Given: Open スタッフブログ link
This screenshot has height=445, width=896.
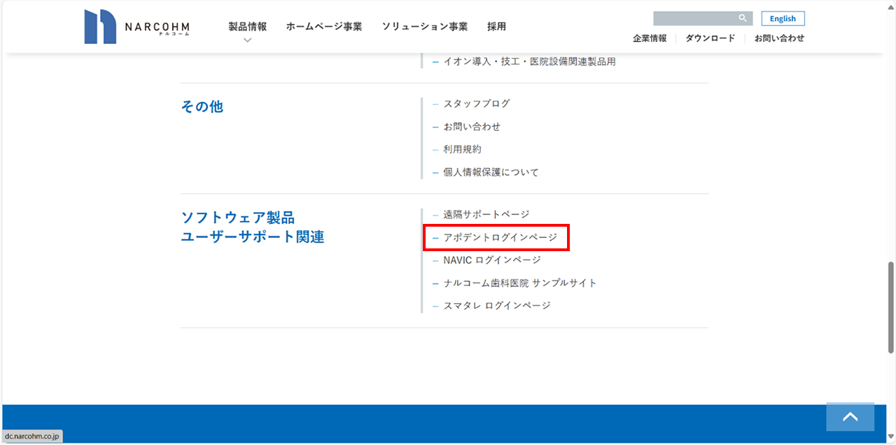Looking at the screenshot, I should [476, 104].
